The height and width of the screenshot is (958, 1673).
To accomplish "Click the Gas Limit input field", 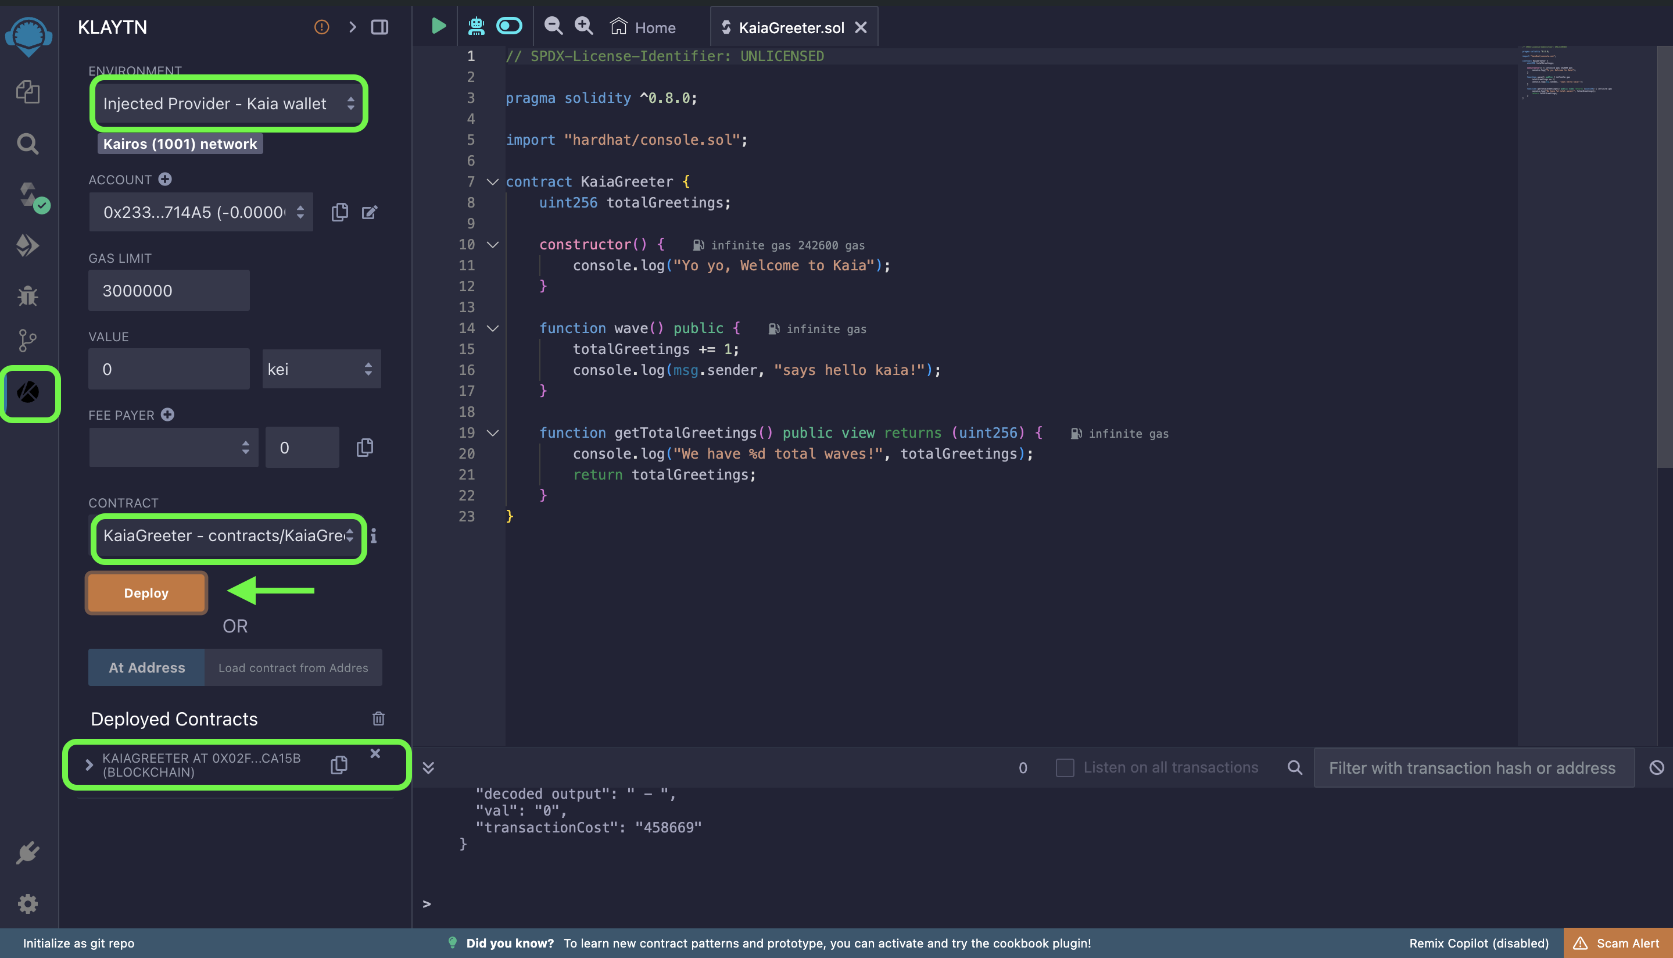I will pyautogui.click(x=169, y=291).
